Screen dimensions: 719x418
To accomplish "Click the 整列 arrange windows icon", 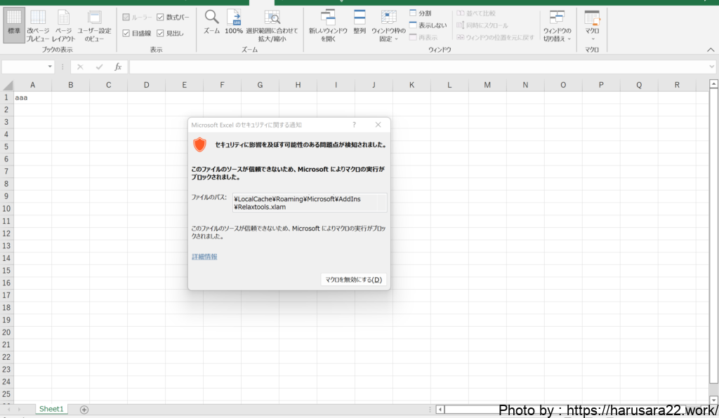I will tap(359, 22).
